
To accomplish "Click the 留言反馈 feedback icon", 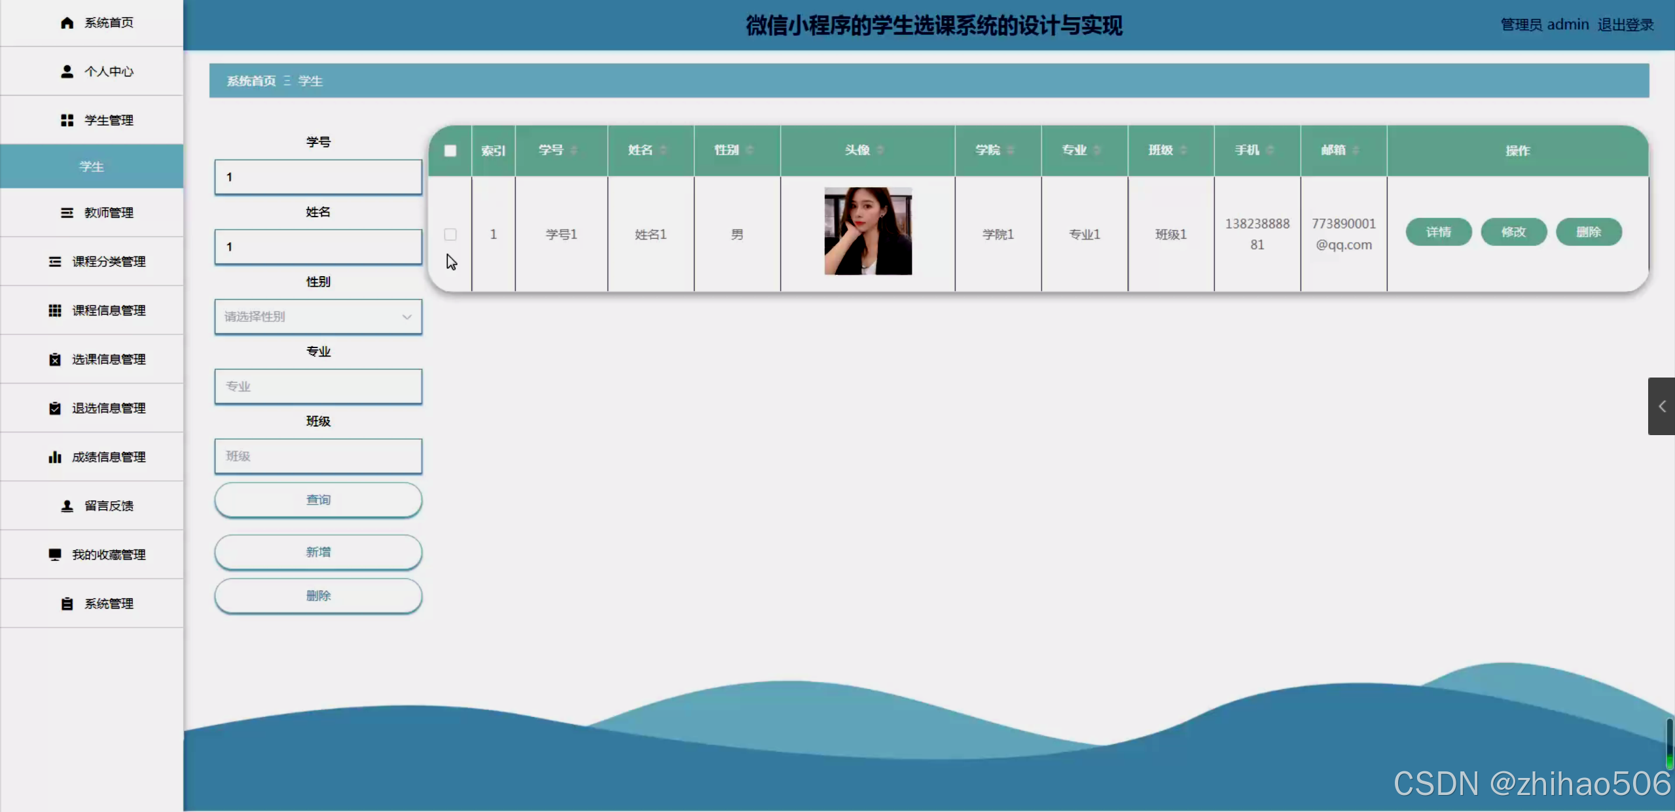I will tap(66, 505).
